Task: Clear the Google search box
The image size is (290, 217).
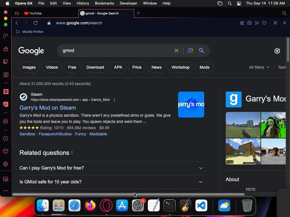Action: pyautogui.click(x=176, y=51)
